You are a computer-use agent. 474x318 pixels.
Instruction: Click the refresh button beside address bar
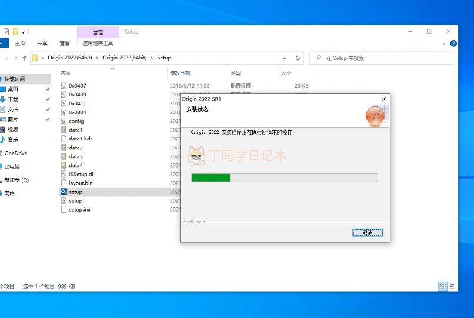tap(298, 58)
